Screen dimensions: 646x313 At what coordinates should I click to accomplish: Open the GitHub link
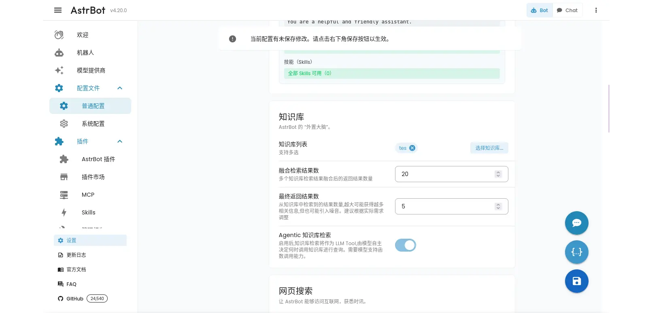tap(75, 299)
